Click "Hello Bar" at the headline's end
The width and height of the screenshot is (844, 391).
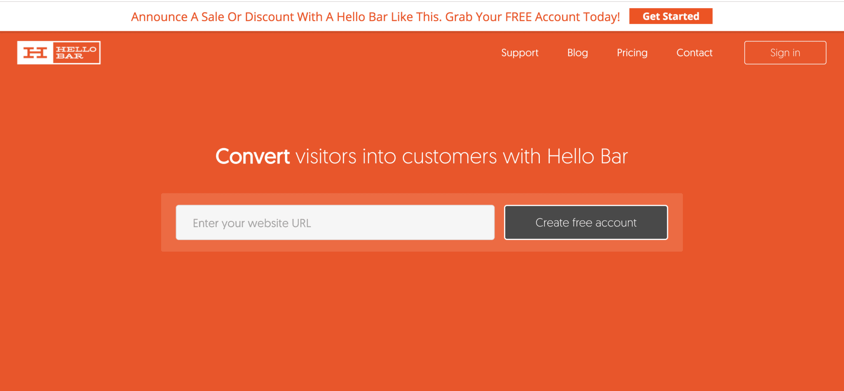point(587,157)
